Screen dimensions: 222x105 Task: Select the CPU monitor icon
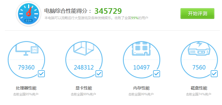point(27,50)
